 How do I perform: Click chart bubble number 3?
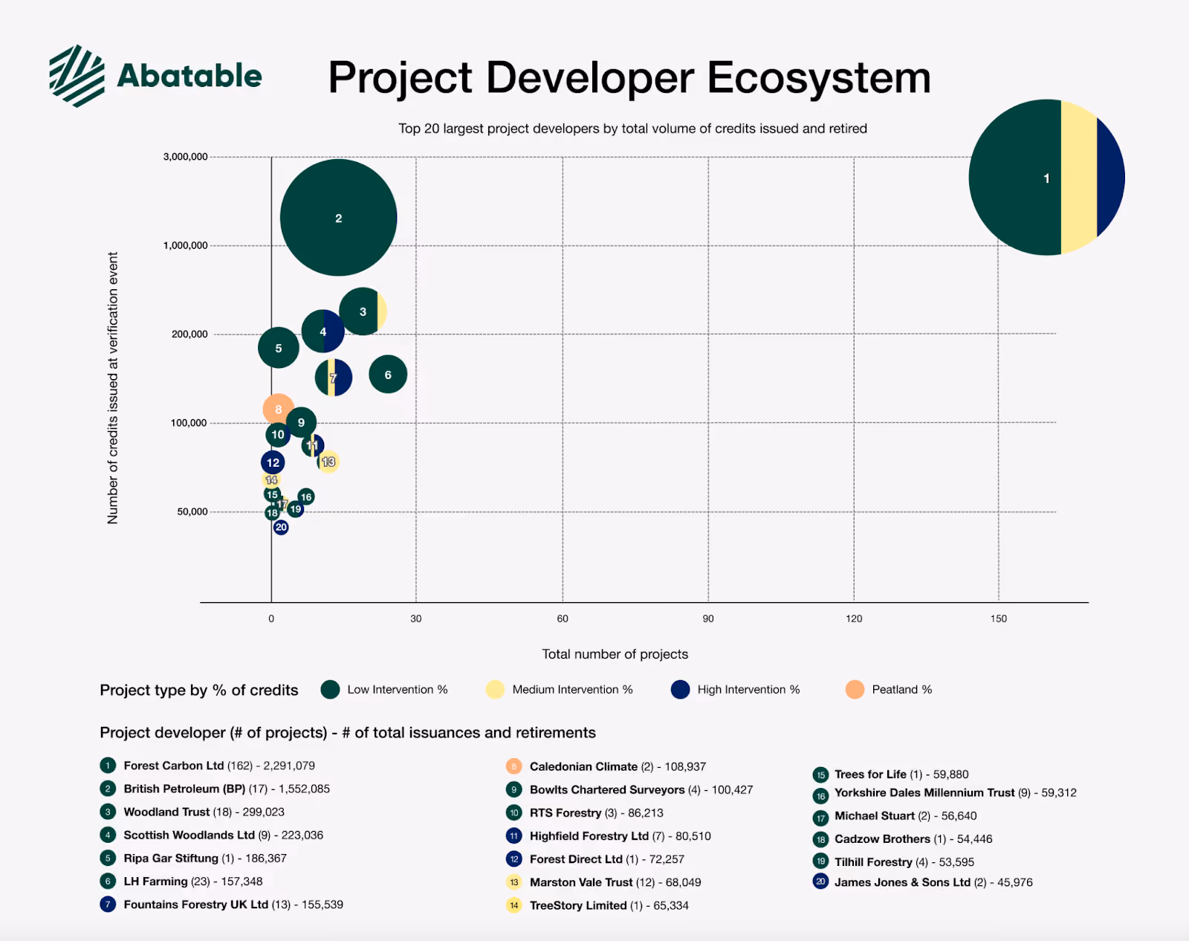pos(363,311)
